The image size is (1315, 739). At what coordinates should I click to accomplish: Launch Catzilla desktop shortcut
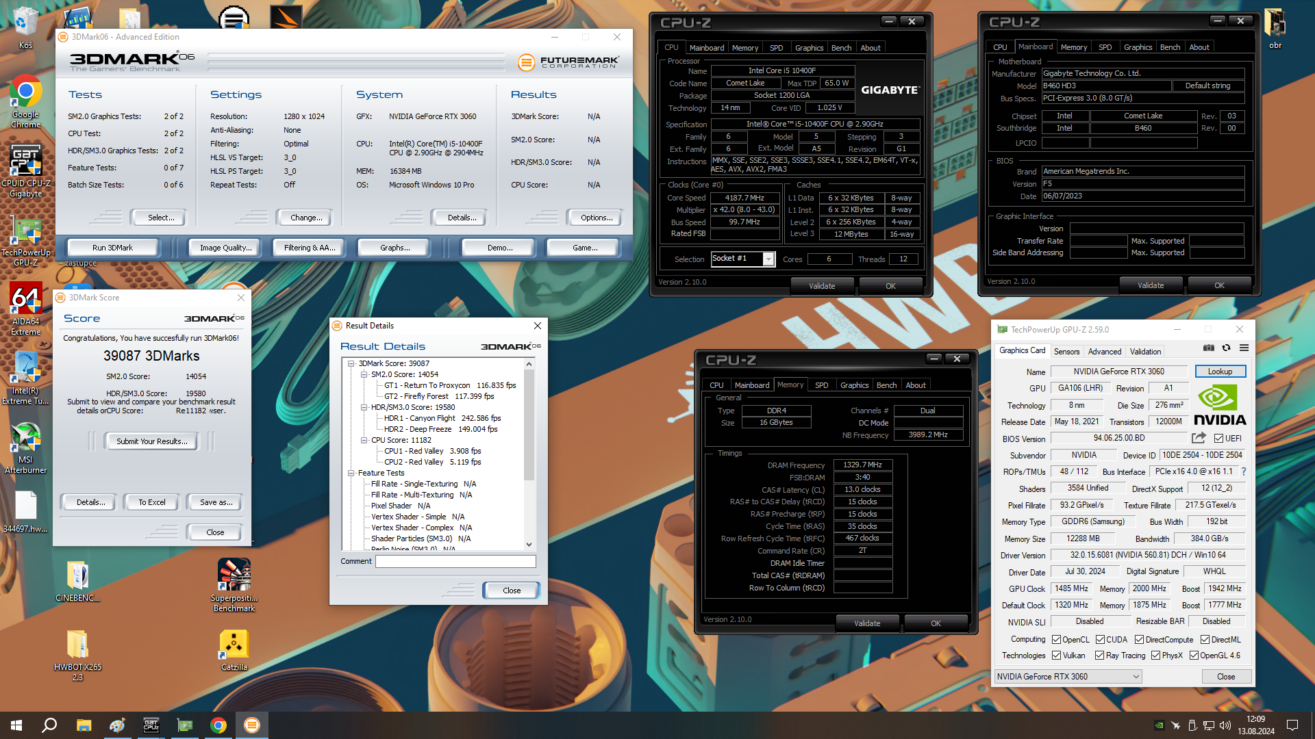(x=234, y=650)
